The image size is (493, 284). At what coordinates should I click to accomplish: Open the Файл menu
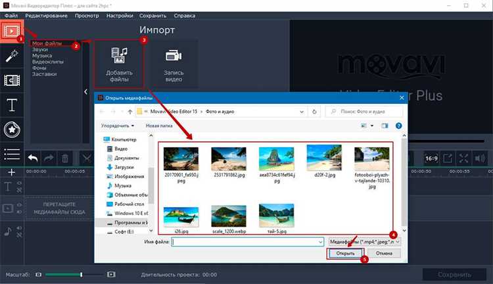point(11,16)
